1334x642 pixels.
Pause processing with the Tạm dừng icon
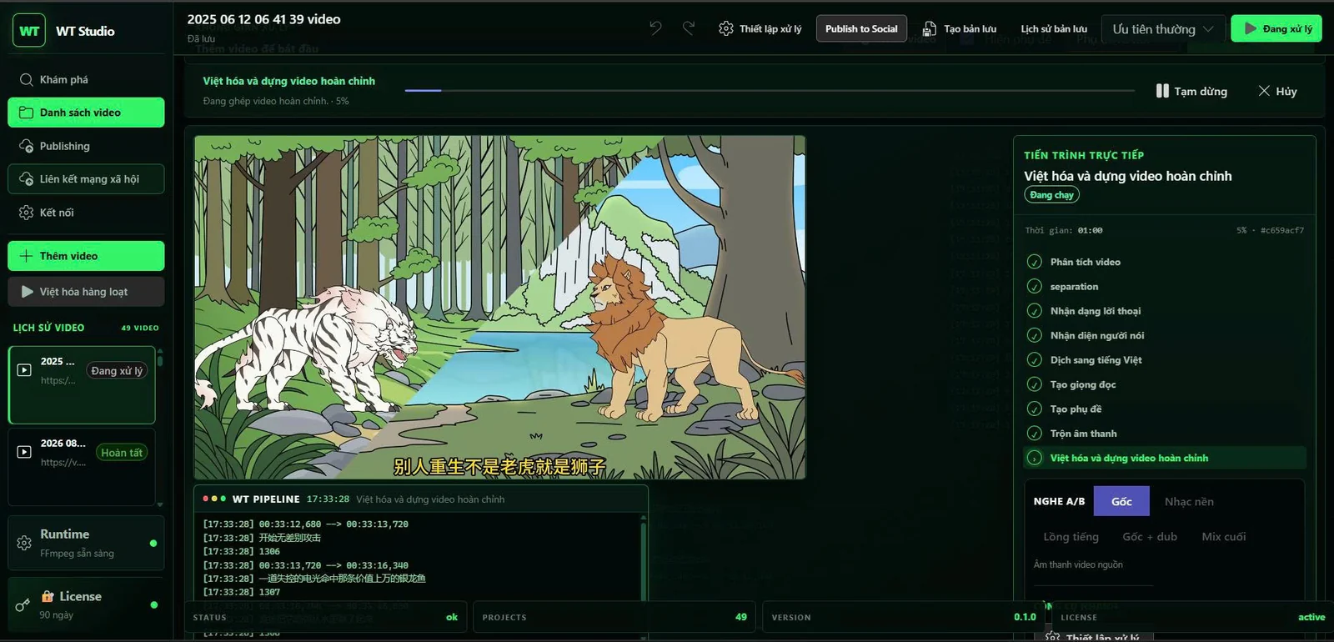(1162, 91)
